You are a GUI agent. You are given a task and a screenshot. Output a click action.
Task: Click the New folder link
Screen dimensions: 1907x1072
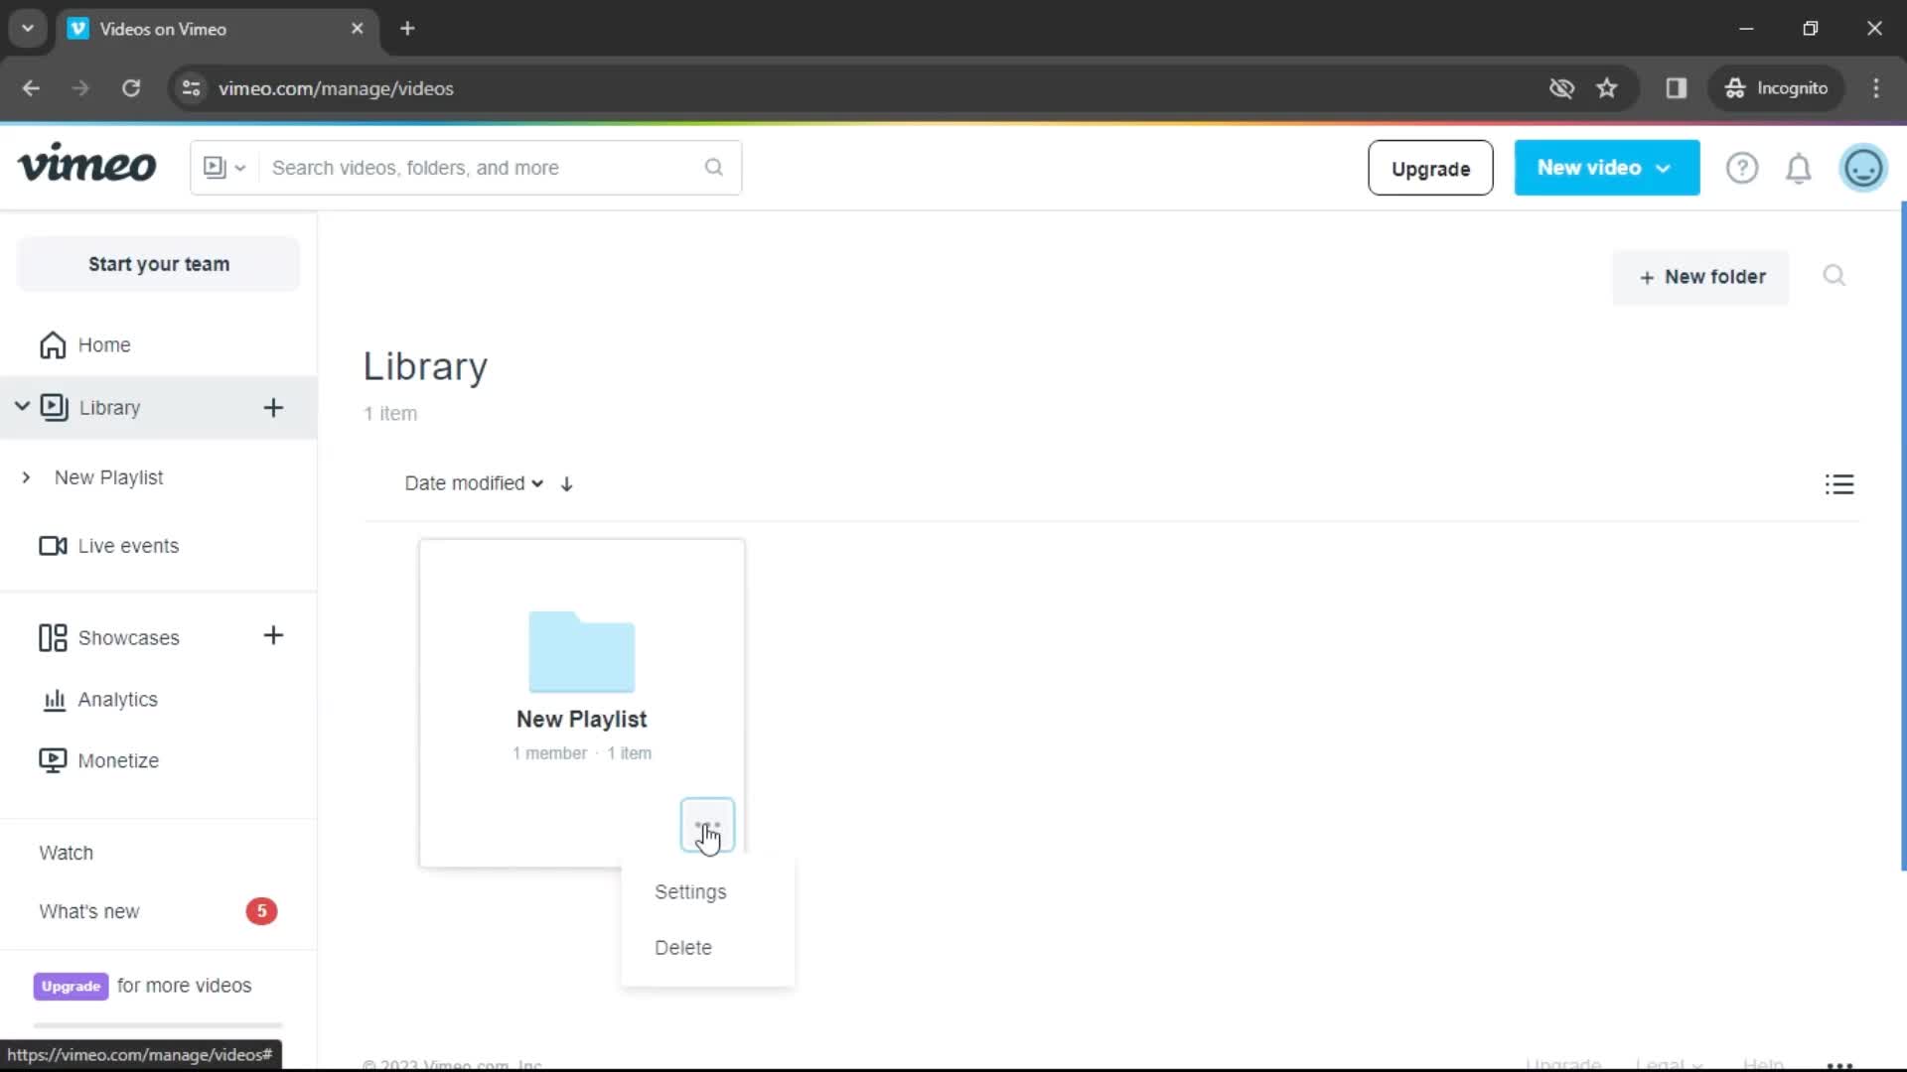point(1701,278)
